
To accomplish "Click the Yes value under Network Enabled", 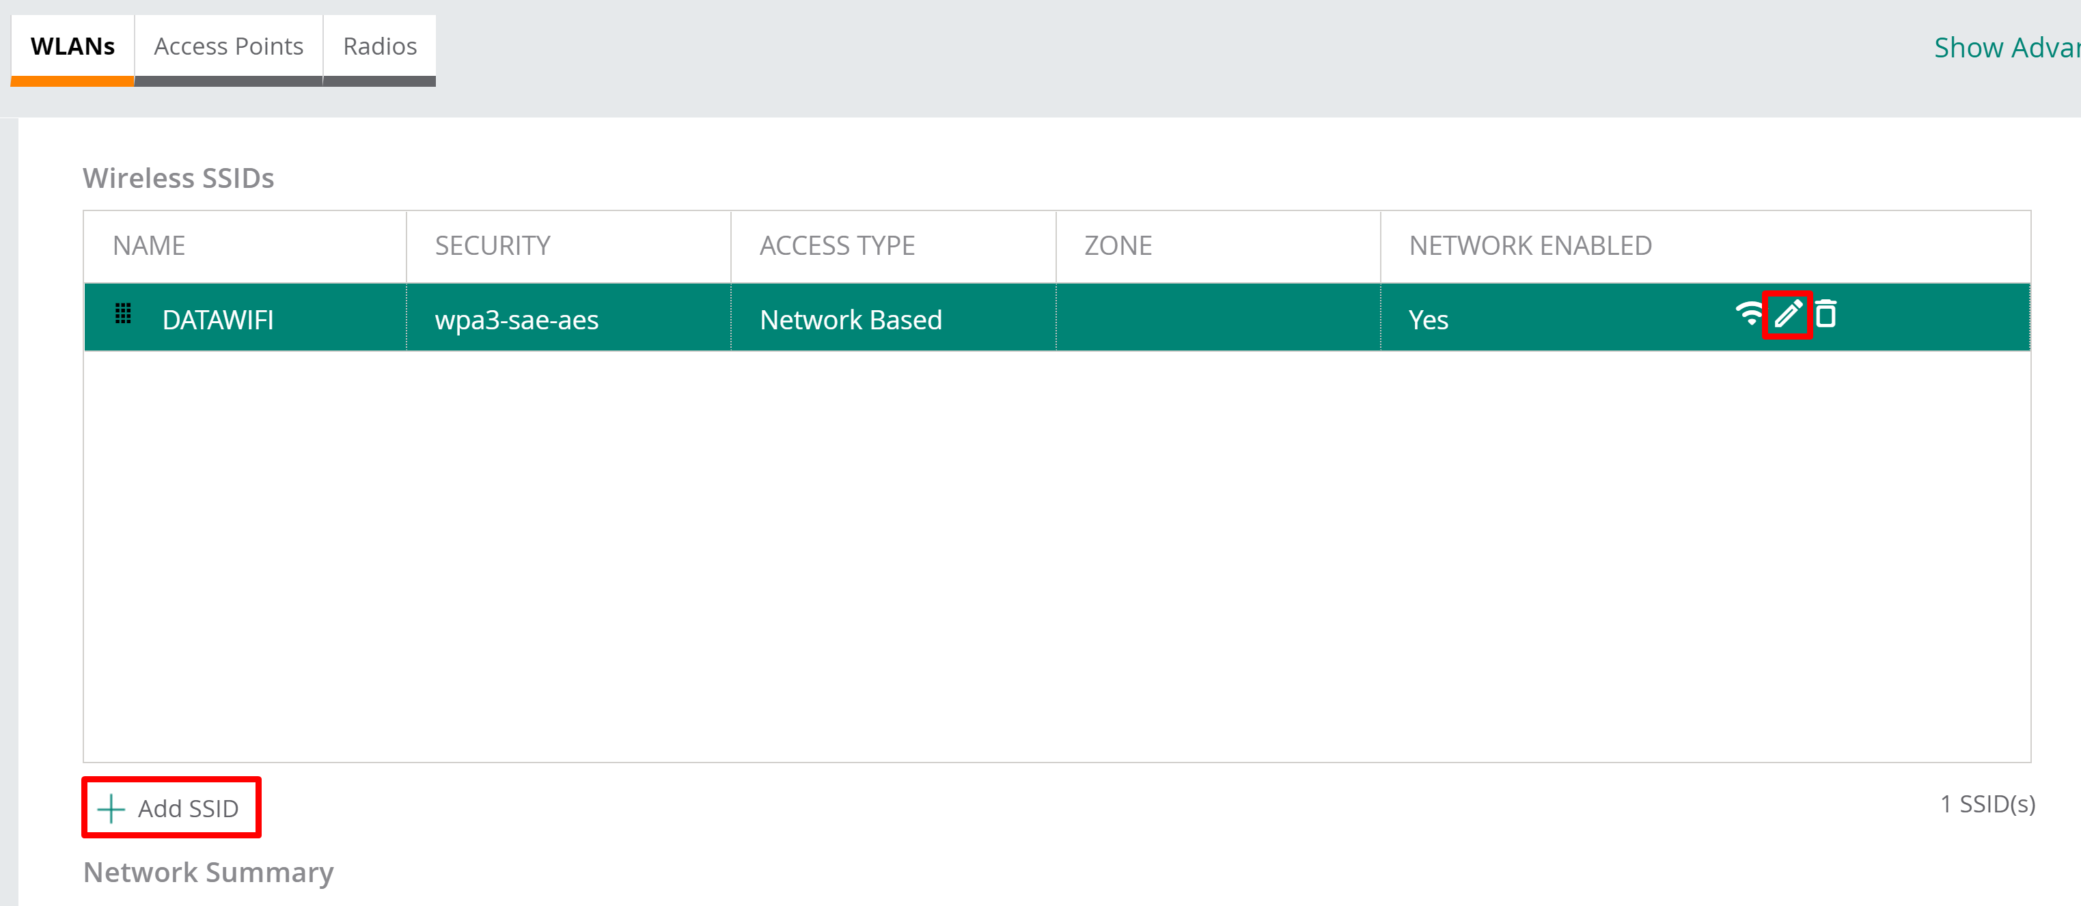I will click(1429, 320).
